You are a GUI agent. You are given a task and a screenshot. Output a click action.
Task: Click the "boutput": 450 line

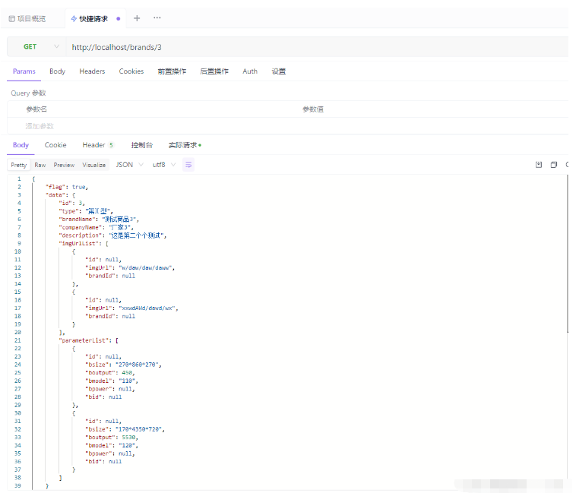tap(110, 373)
